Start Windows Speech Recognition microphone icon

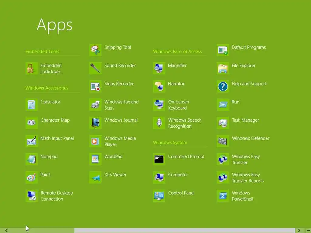pyautogui.click(x=159, y=123)
